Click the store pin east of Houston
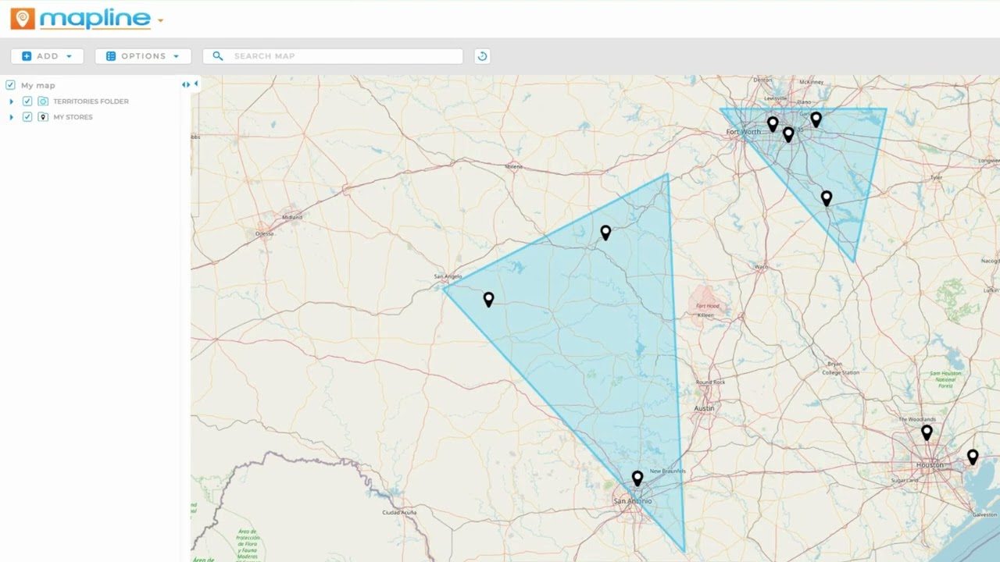This screenshot has width=1000, height=562. pos(973,457)
